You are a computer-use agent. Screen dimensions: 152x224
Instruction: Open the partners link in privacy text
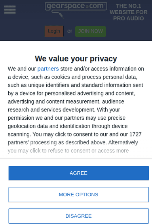click(48, 69)
